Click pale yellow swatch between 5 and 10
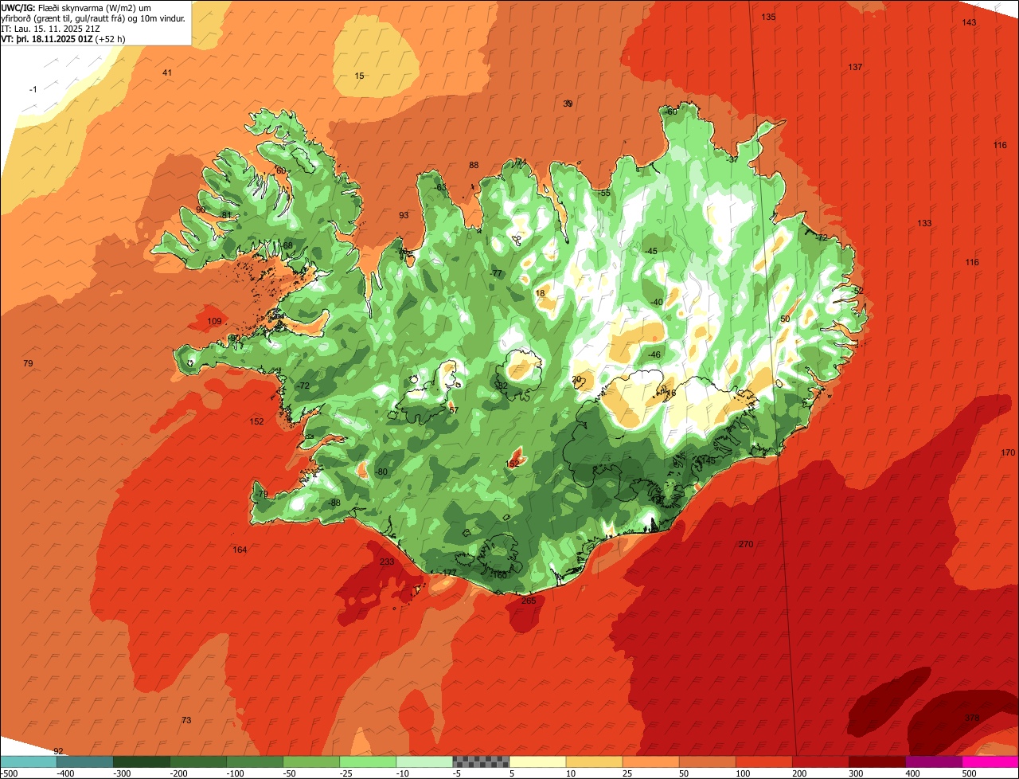 tap(537, 761)
